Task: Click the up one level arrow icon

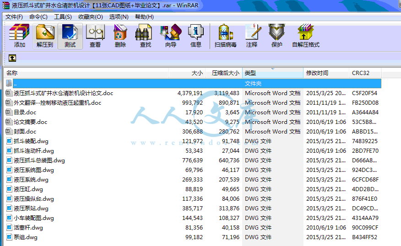Action: click(x=12, y=58)
